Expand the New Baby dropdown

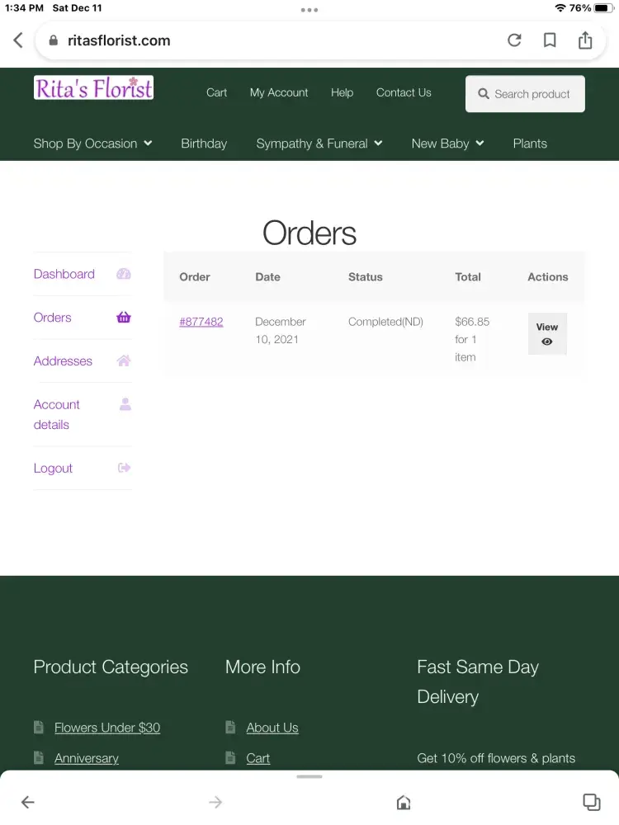coord(480,143)
